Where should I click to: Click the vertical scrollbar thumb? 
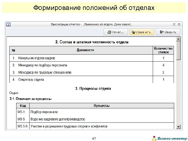[x=178, y=51]
